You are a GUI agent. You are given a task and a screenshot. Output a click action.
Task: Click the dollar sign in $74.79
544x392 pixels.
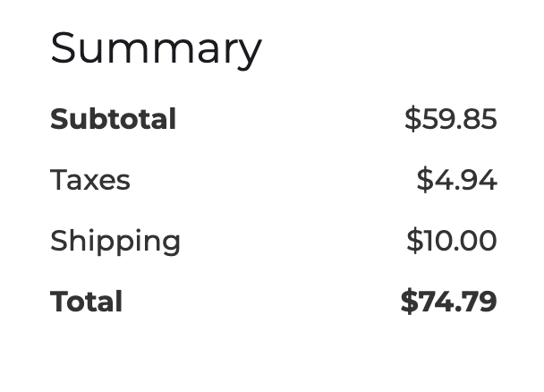[x=410, y=301]
